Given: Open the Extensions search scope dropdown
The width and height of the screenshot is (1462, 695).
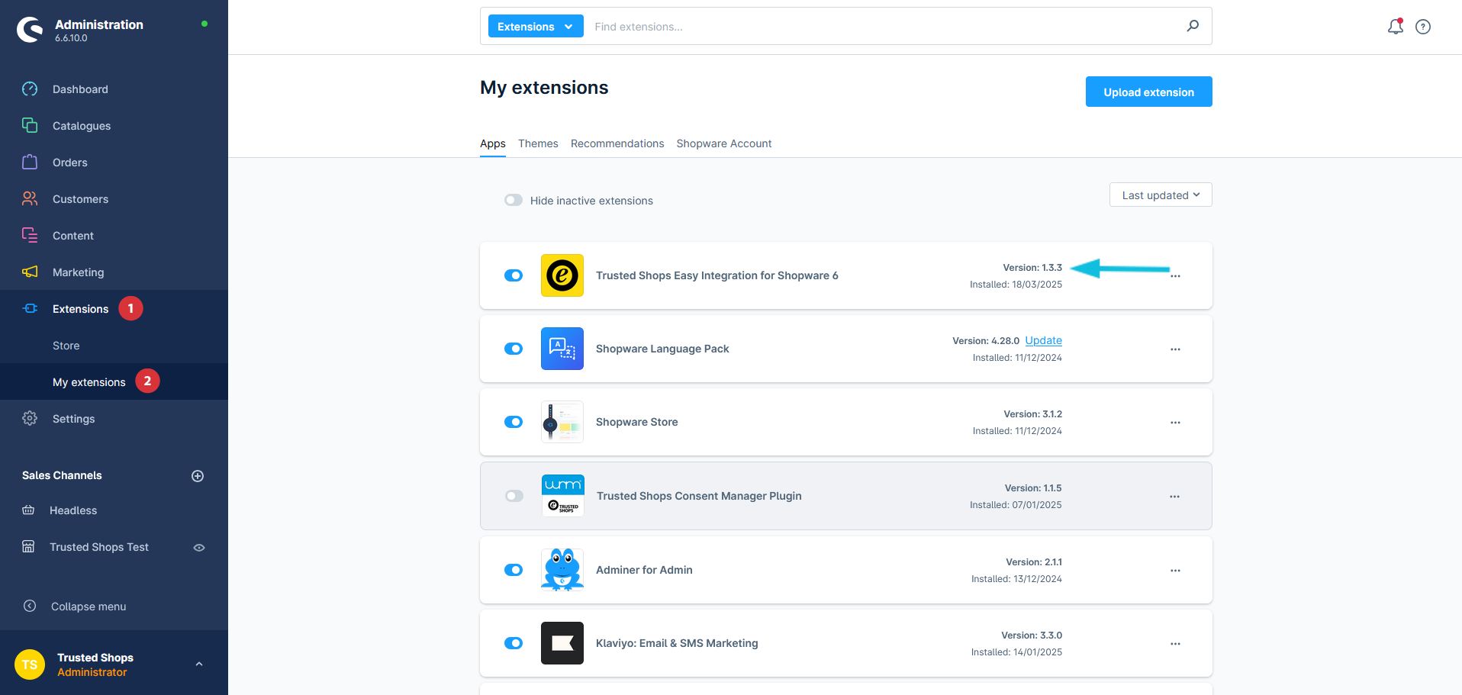Looking at the screenshot, I should point(535,25).
